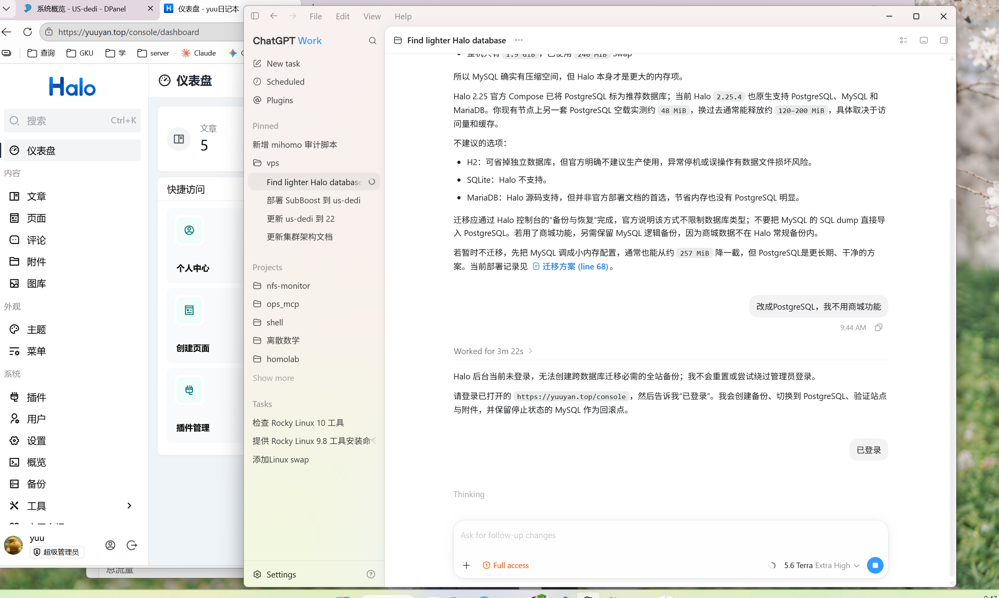The height and width of the screenshot is (598, 999).
Task: Open the File menu in ChatGPT
Action: [x=316, y=16]
